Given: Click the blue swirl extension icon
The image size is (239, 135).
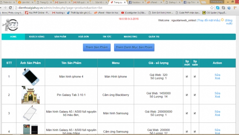Looking at the screenshot, I should click(x=229, y=8).
